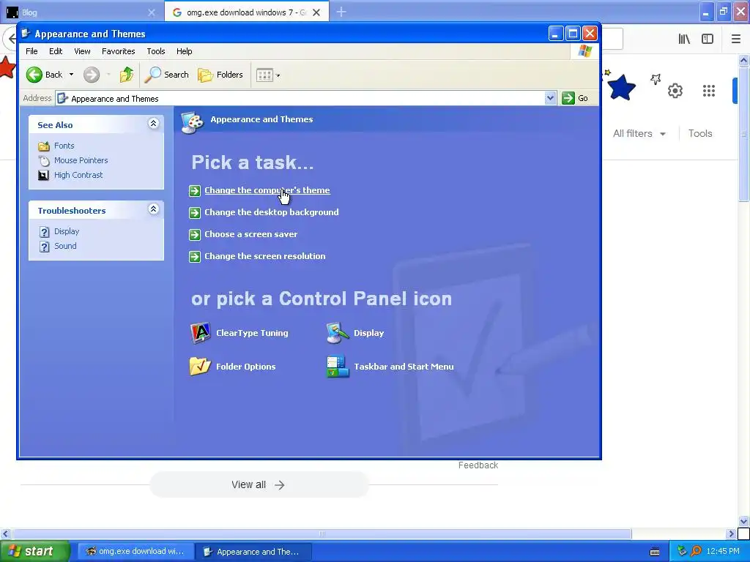This screenshot has height=562, width=750.
Task: Open Search in the toolbar
Action: (x=166, y=75)
